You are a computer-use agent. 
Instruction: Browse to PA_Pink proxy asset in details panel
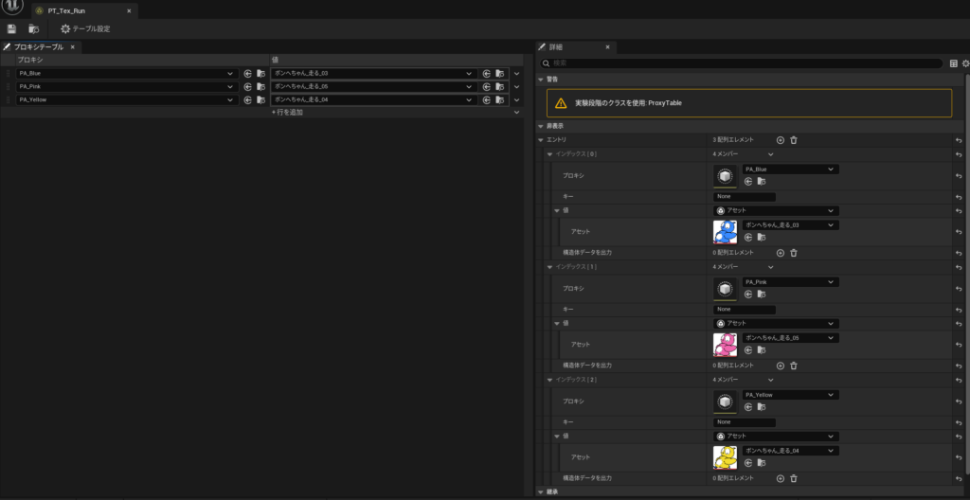761,294
